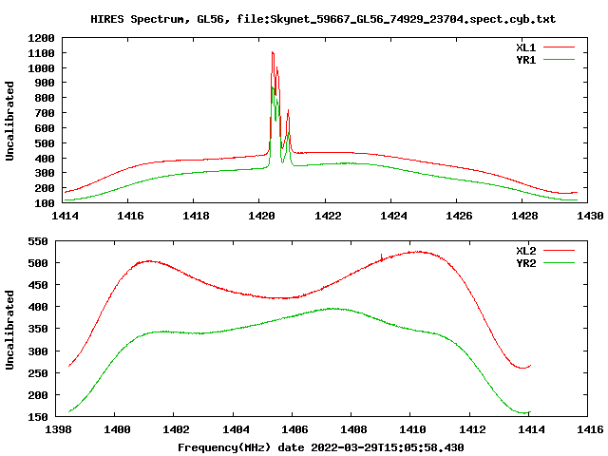Click the 1424 frequency tick label
Screen dimensions: 608x456
393,216
